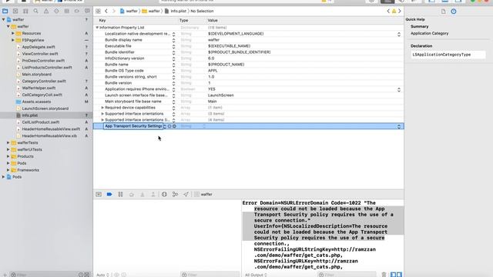Select AppDelegate.swift in navigator
This screenshot has width=493, height=277.
click(x=39, y=47)
